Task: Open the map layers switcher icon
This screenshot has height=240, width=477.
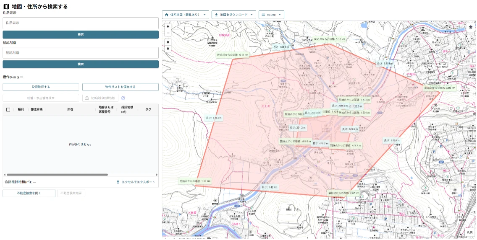Action: (471, 27)
